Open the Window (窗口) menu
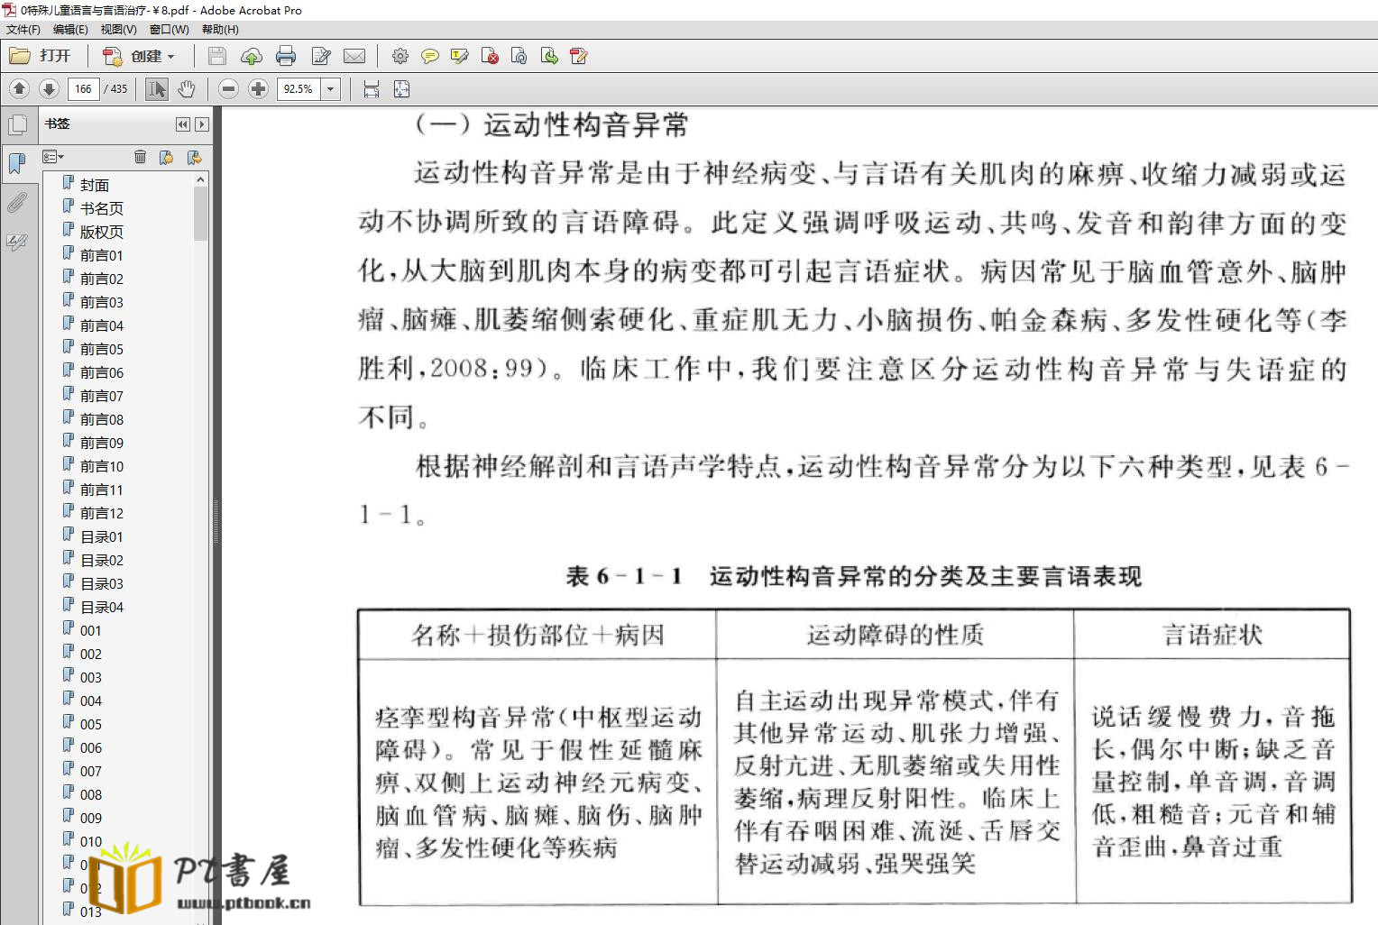 pos(170,30)
